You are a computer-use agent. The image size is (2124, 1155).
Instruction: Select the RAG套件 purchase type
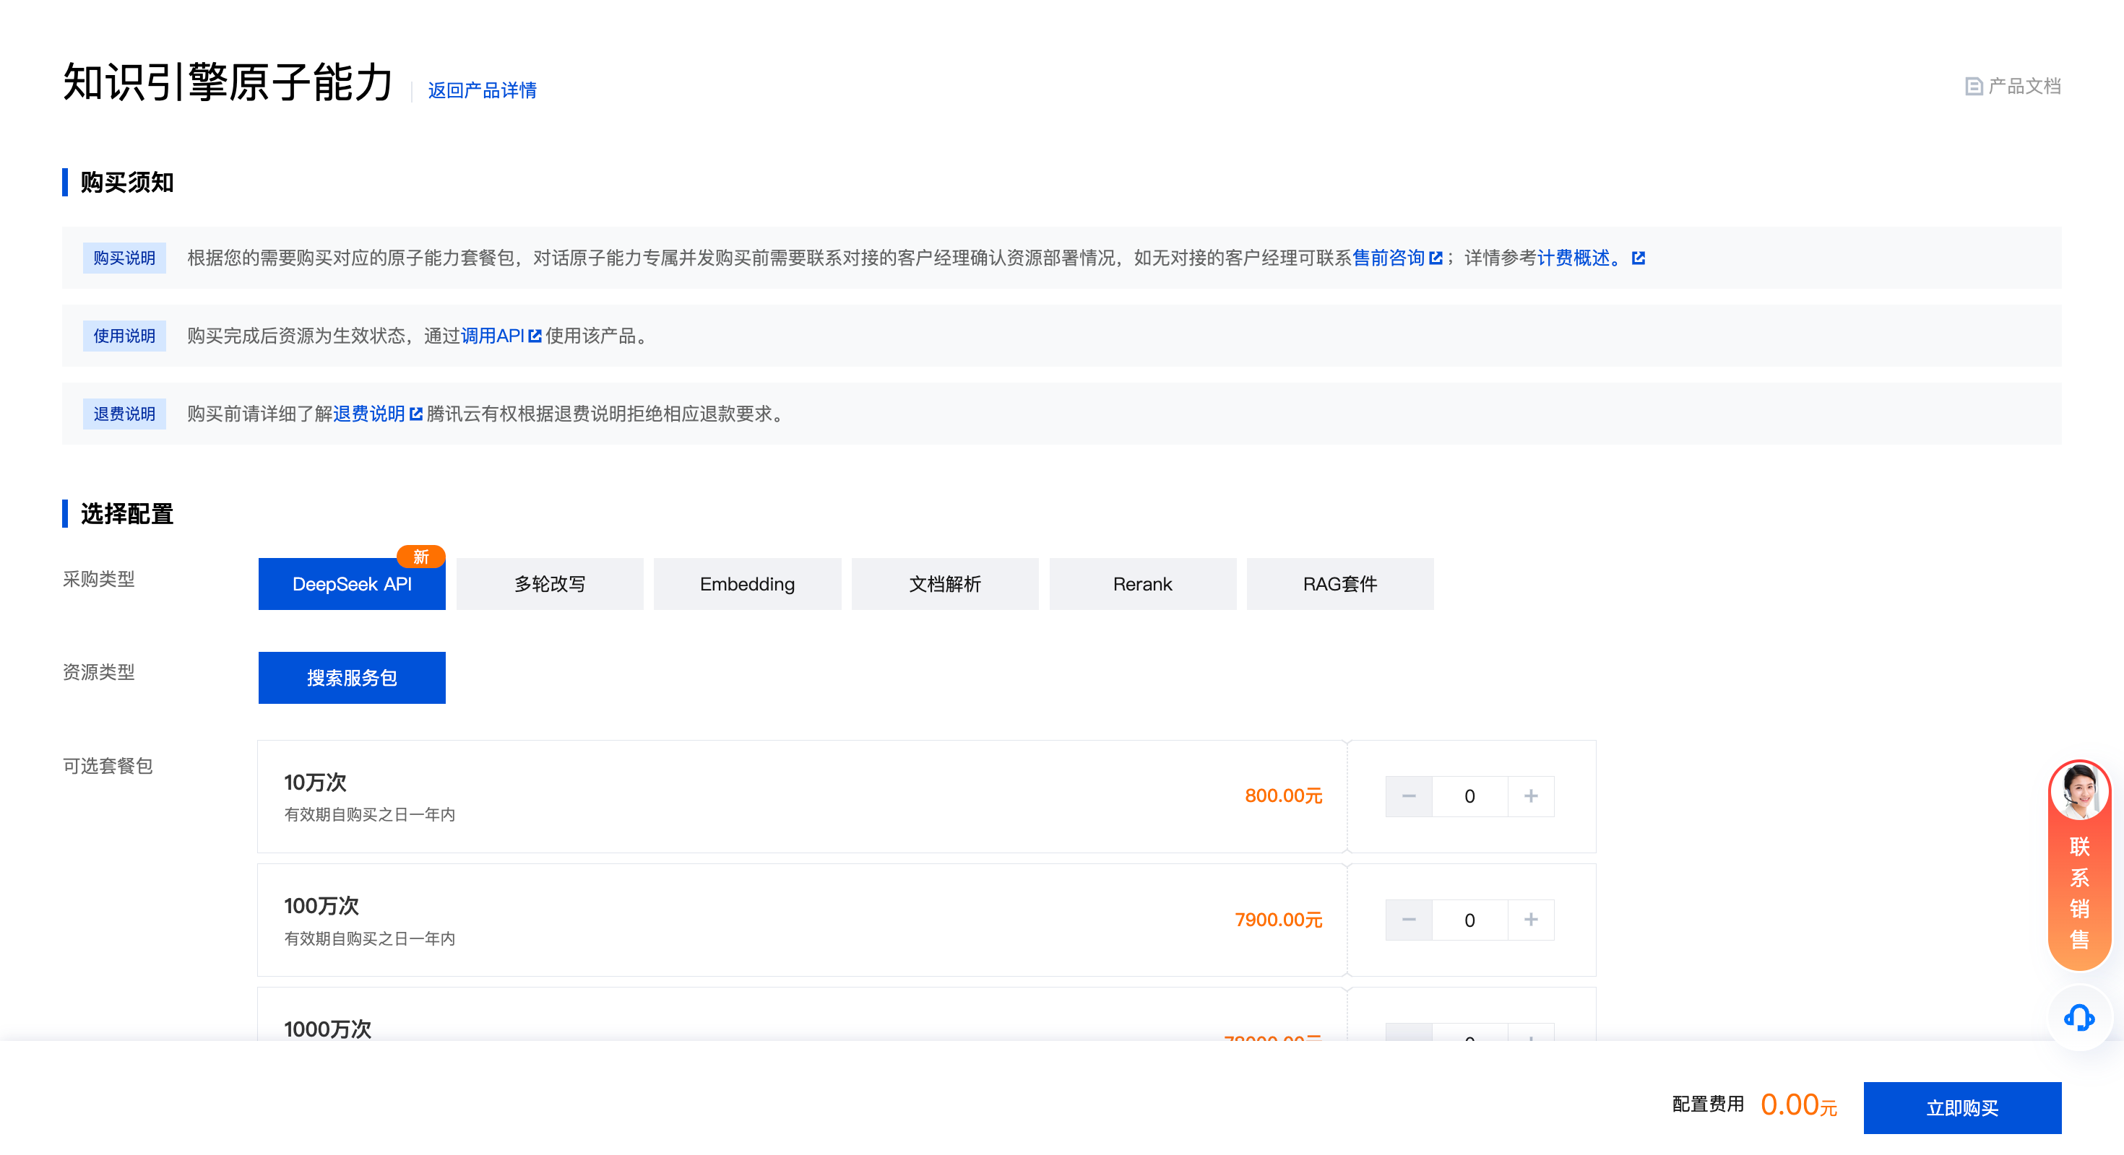[1340, 584]
